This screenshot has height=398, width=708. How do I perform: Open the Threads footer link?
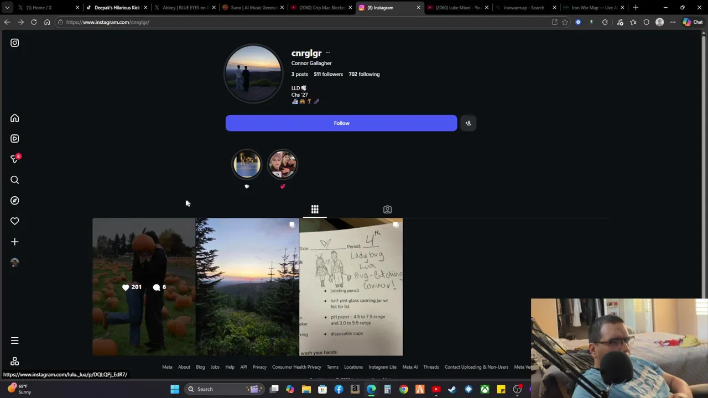click(431, 367)
